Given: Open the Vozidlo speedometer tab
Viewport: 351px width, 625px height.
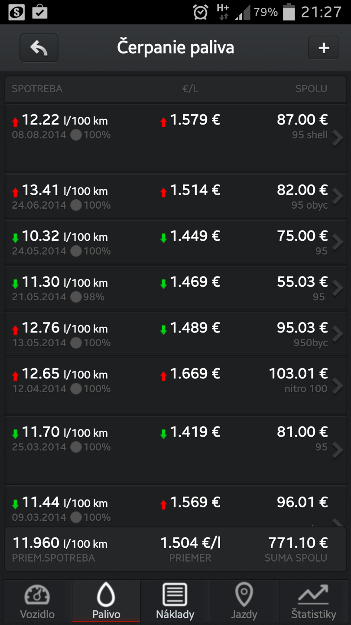Looking at the screenshot, I should (38, 602).
